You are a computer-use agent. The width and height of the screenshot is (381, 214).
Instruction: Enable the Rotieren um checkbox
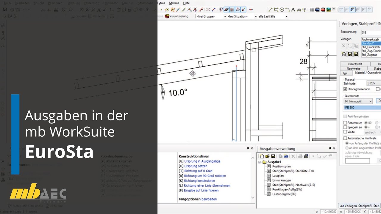(345, 123)
